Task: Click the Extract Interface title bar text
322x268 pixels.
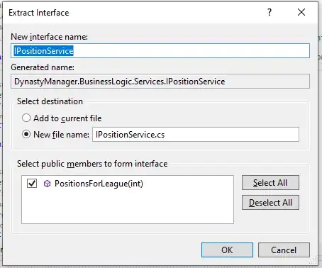Action: click(39, 13)
